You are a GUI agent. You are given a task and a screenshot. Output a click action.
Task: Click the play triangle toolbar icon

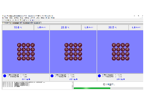pos(29,20)
